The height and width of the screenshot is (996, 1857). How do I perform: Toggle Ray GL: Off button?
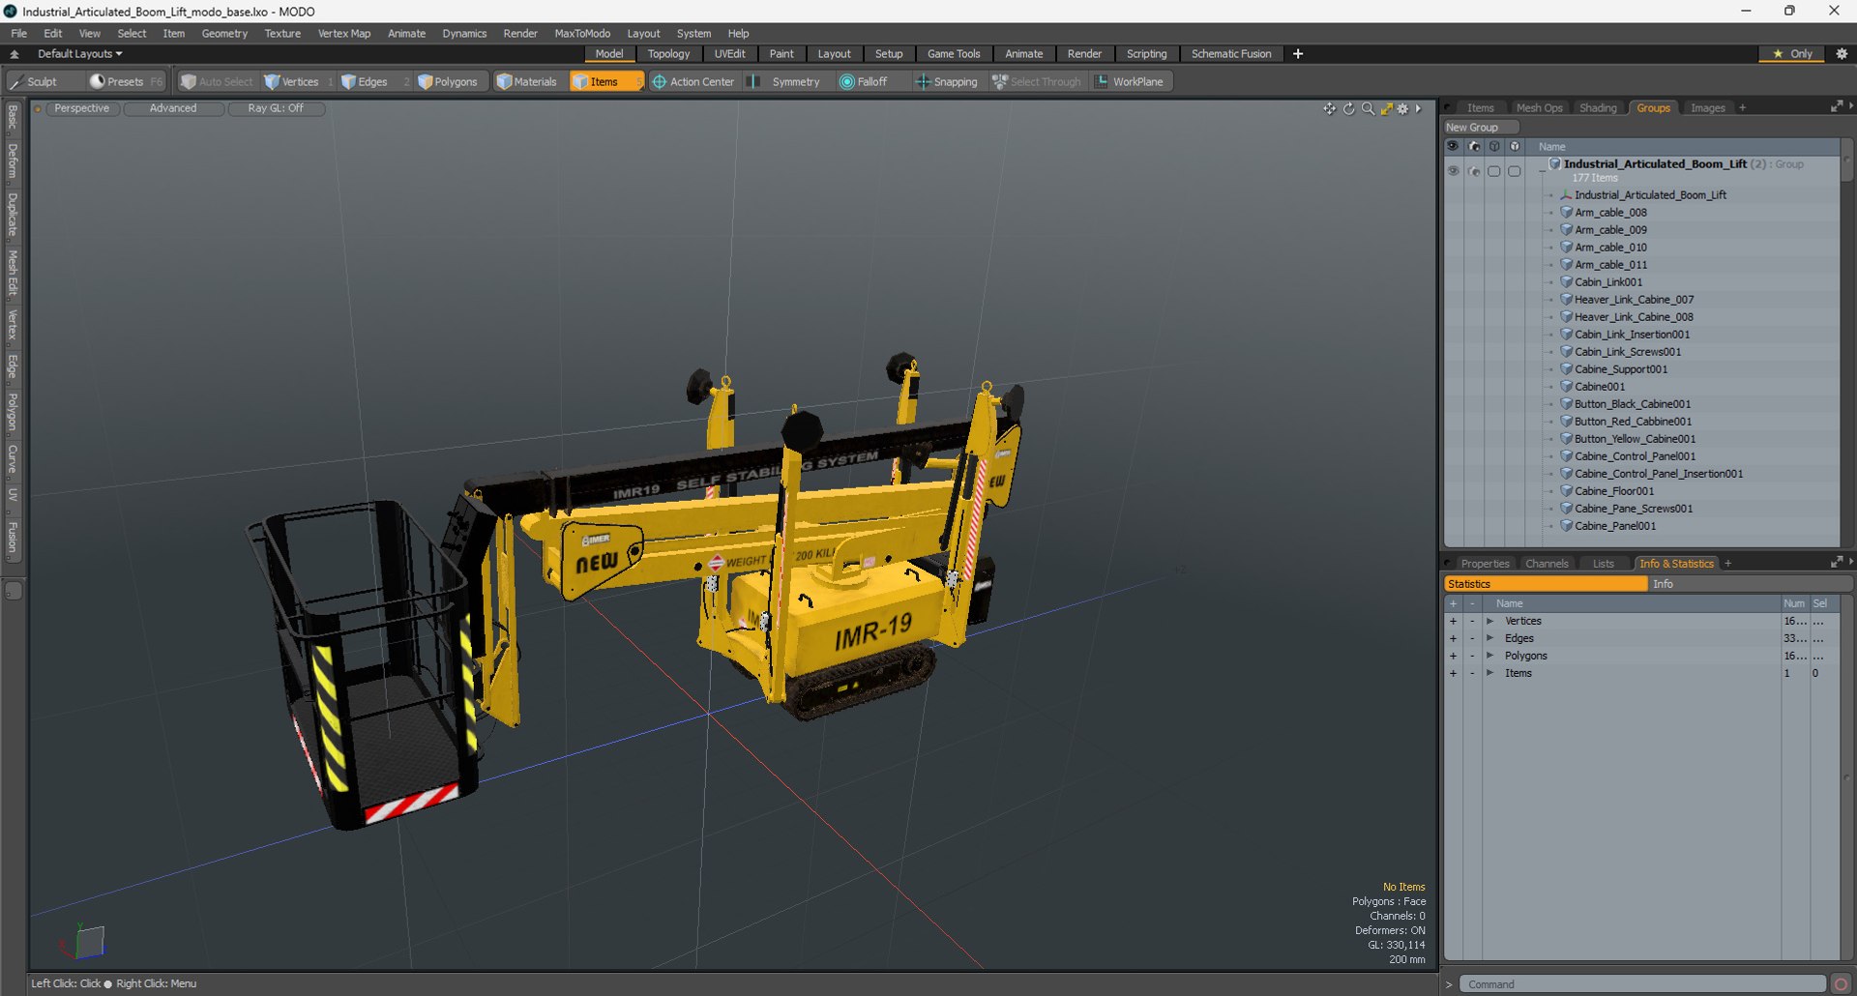coord(276,108)
